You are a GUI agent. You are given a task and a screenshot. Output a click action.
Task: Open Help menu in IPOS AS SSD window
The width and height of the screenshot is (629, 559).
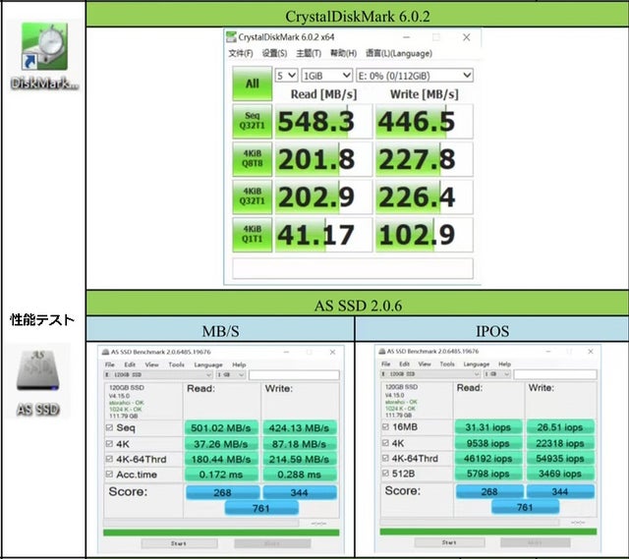click(504, 363)
